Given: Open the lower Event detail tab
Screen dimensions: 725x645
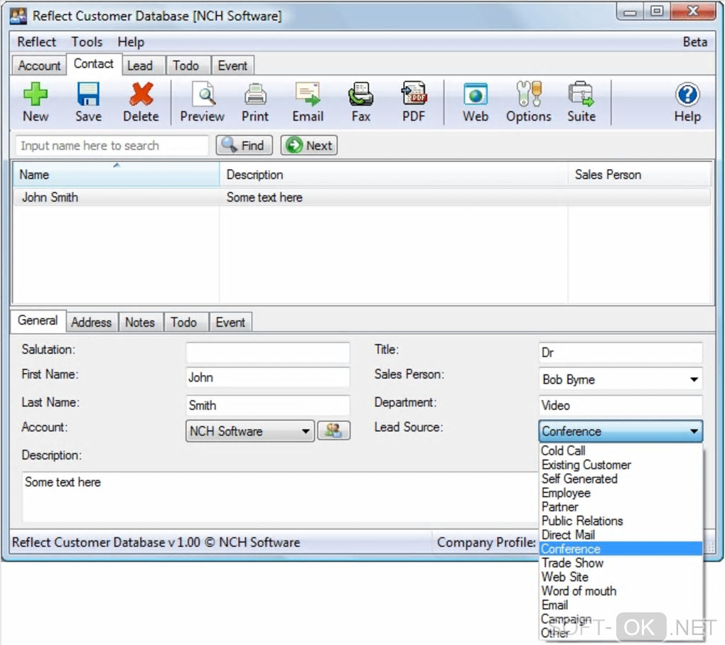Looking at the screenshot, I should pos(230,322).
